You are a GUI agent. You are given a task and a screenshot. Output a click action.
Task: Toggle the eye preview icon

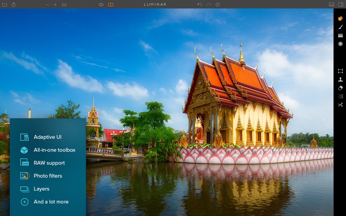pyautogui.click(x=101, y=5)
